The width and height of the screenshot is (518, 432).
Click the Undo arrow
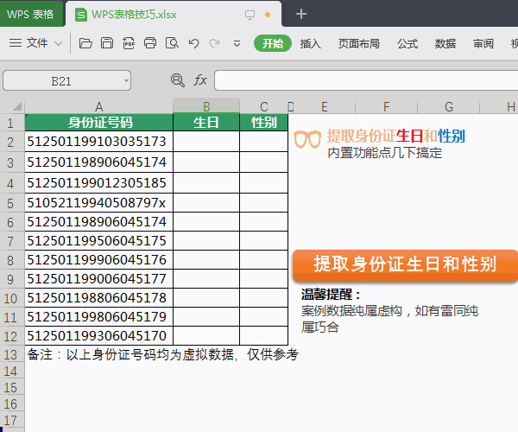[193, 43]
